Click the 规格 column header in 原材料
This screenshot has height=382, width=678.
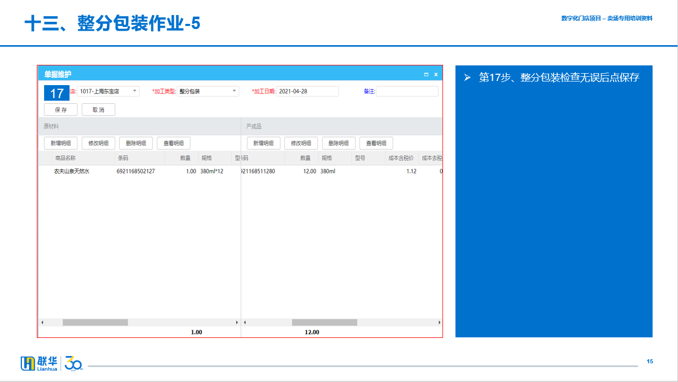coord(214,158)
